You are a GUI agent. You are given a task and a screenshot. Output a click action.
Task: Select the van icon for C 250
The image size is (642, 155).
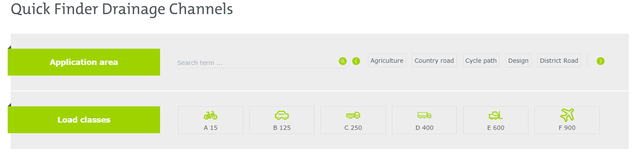point(353,115)
